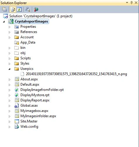Click the Myimagebox.aspx page icon
This screenshot has width=139, height=147.
(x=17, y=111)
